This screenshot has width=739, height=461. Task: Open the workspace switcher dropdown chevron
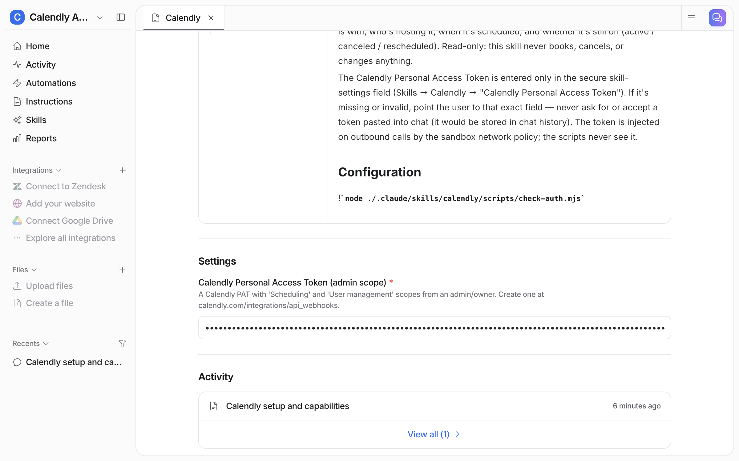pos(100,18)
